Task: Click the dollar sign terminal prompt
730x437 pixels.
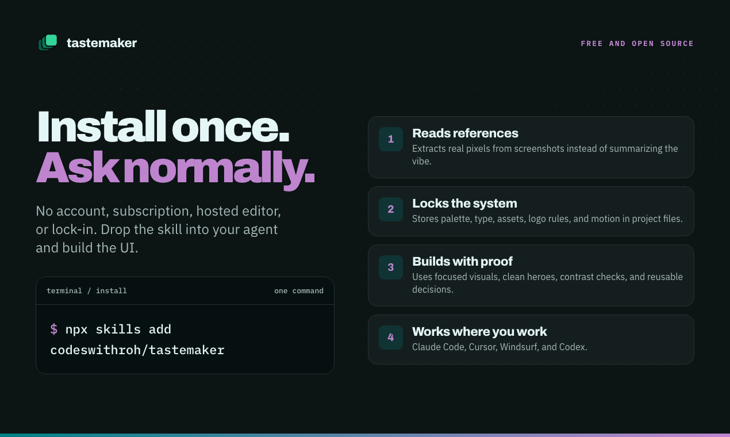Action: pyautogui.click(x=54, y=329)
